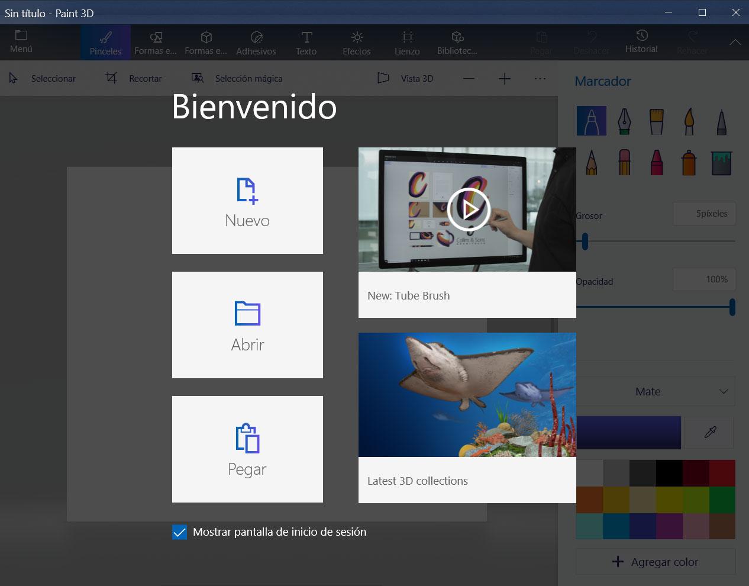The height and width of the screenshot is (586, 749).
Task: Click the Abrir open tile
Action: click(x=247, y=325)
